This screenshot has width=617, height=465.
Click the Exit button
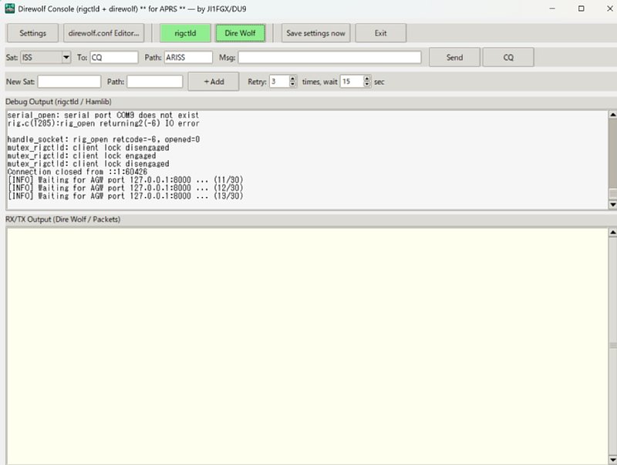tap(380, 33)
